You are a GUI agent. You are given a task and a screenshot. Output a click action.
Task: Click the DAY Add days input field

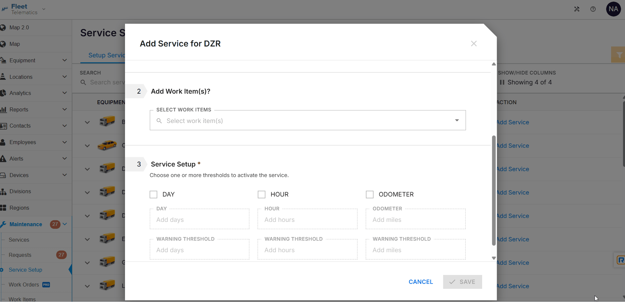[x=199, y=220]
